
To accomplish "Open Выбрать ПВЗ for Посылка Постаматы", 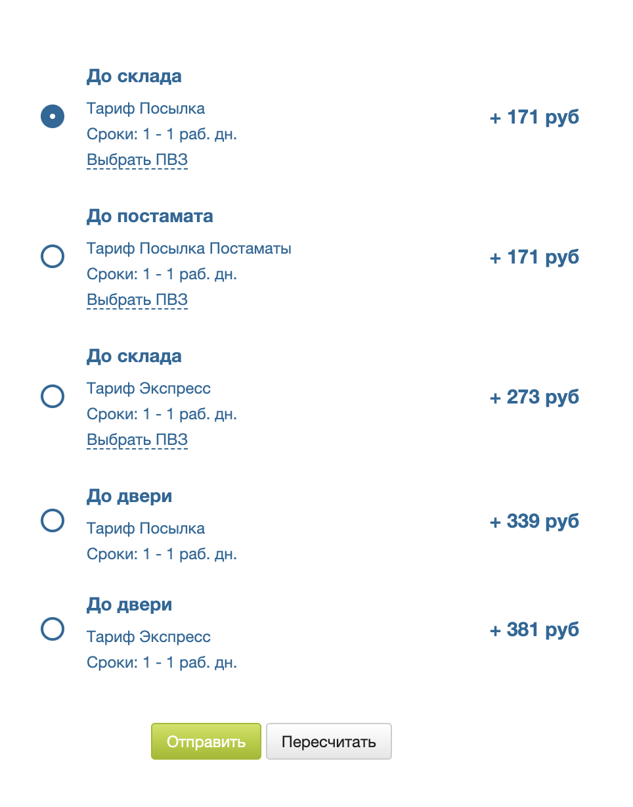I will click(137, 300).
